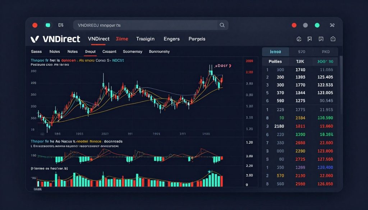This screenshot has height=210, width=368.
Task: Click the search magnifier icon in the address bar
Action: [x=222, y=25]
